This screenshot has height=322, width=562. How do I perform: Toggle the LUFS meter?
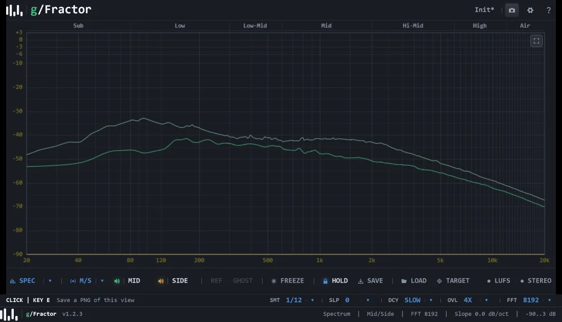[x=499, y=281]
